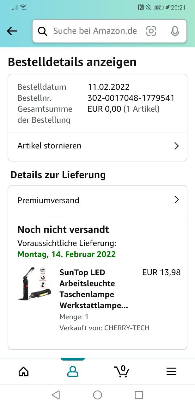
Task: Expand Artikel stornieren chevron
Action: [177, 146]
